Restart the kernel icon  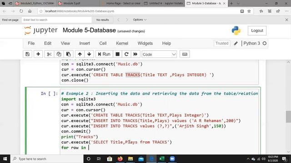[x=126, y=54]
